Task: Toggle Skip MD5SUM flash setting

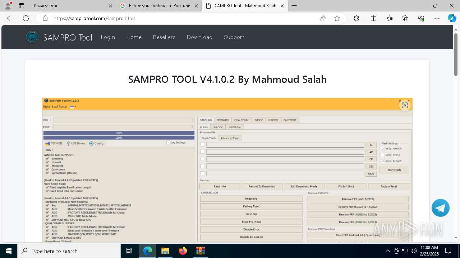Action: 383,148
